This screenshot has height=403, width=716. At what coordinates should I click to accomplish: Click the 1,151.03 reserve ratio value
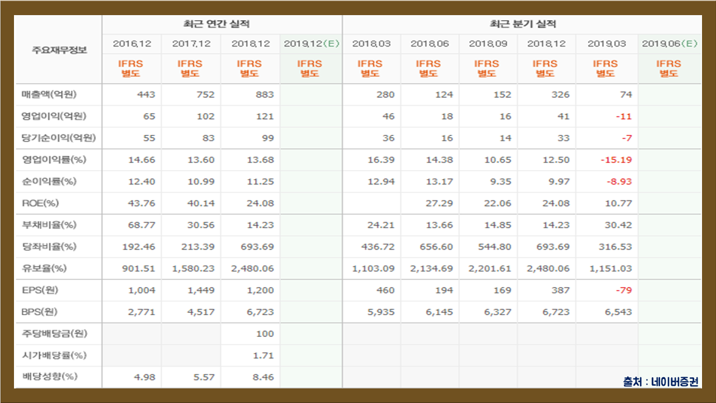611,268
